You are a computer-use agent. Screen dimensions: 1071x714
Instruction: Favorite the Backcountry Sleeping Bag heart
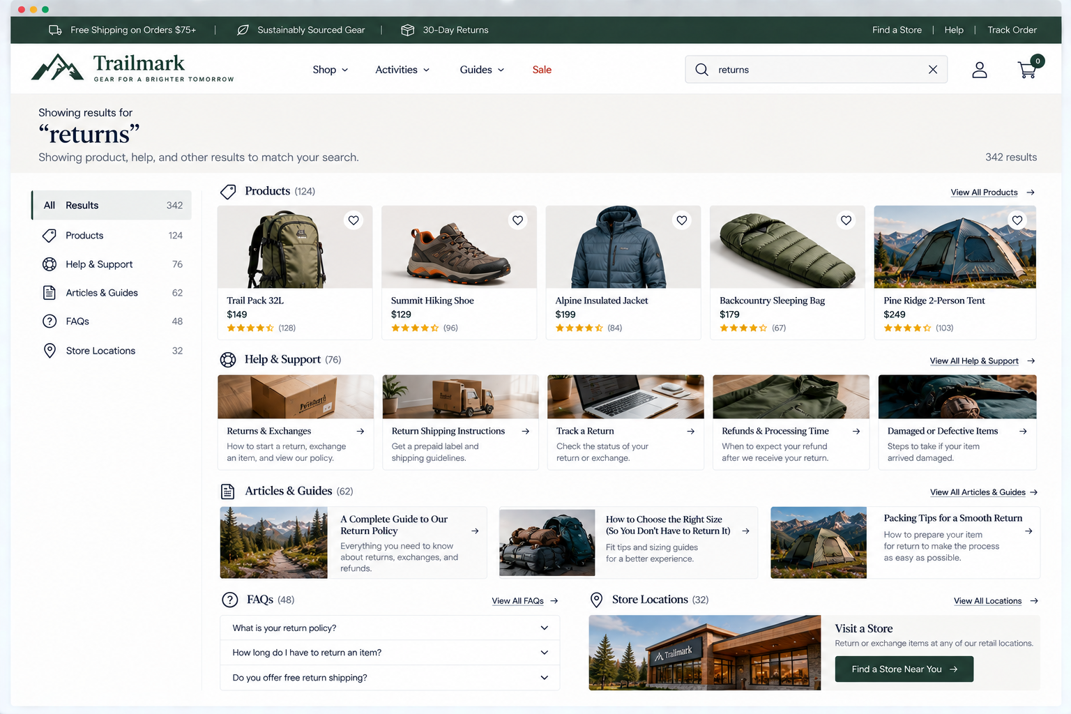coord(846,220)
